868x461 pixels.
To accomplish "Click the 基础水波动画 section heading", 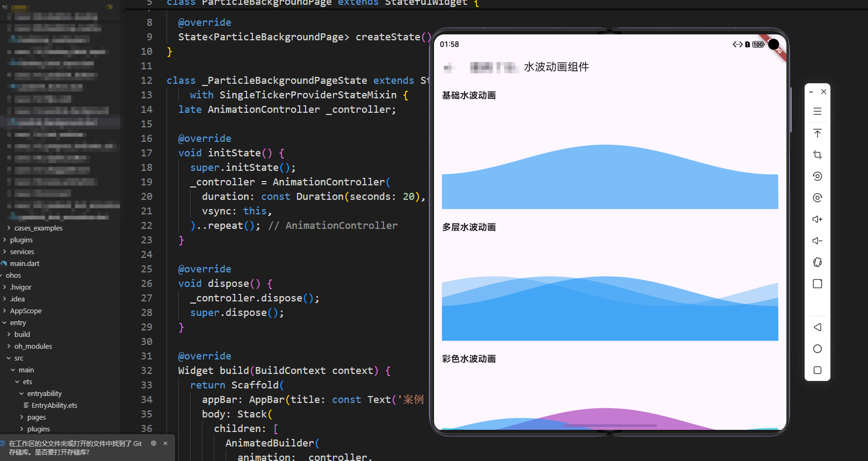I will pos(469,95).
